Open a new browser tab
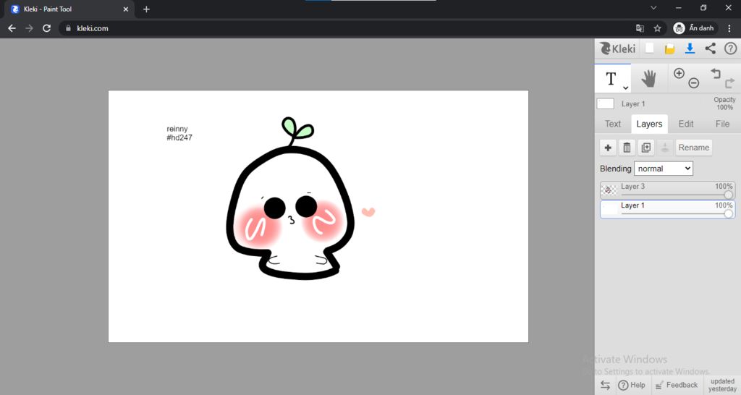 (146, 9)
